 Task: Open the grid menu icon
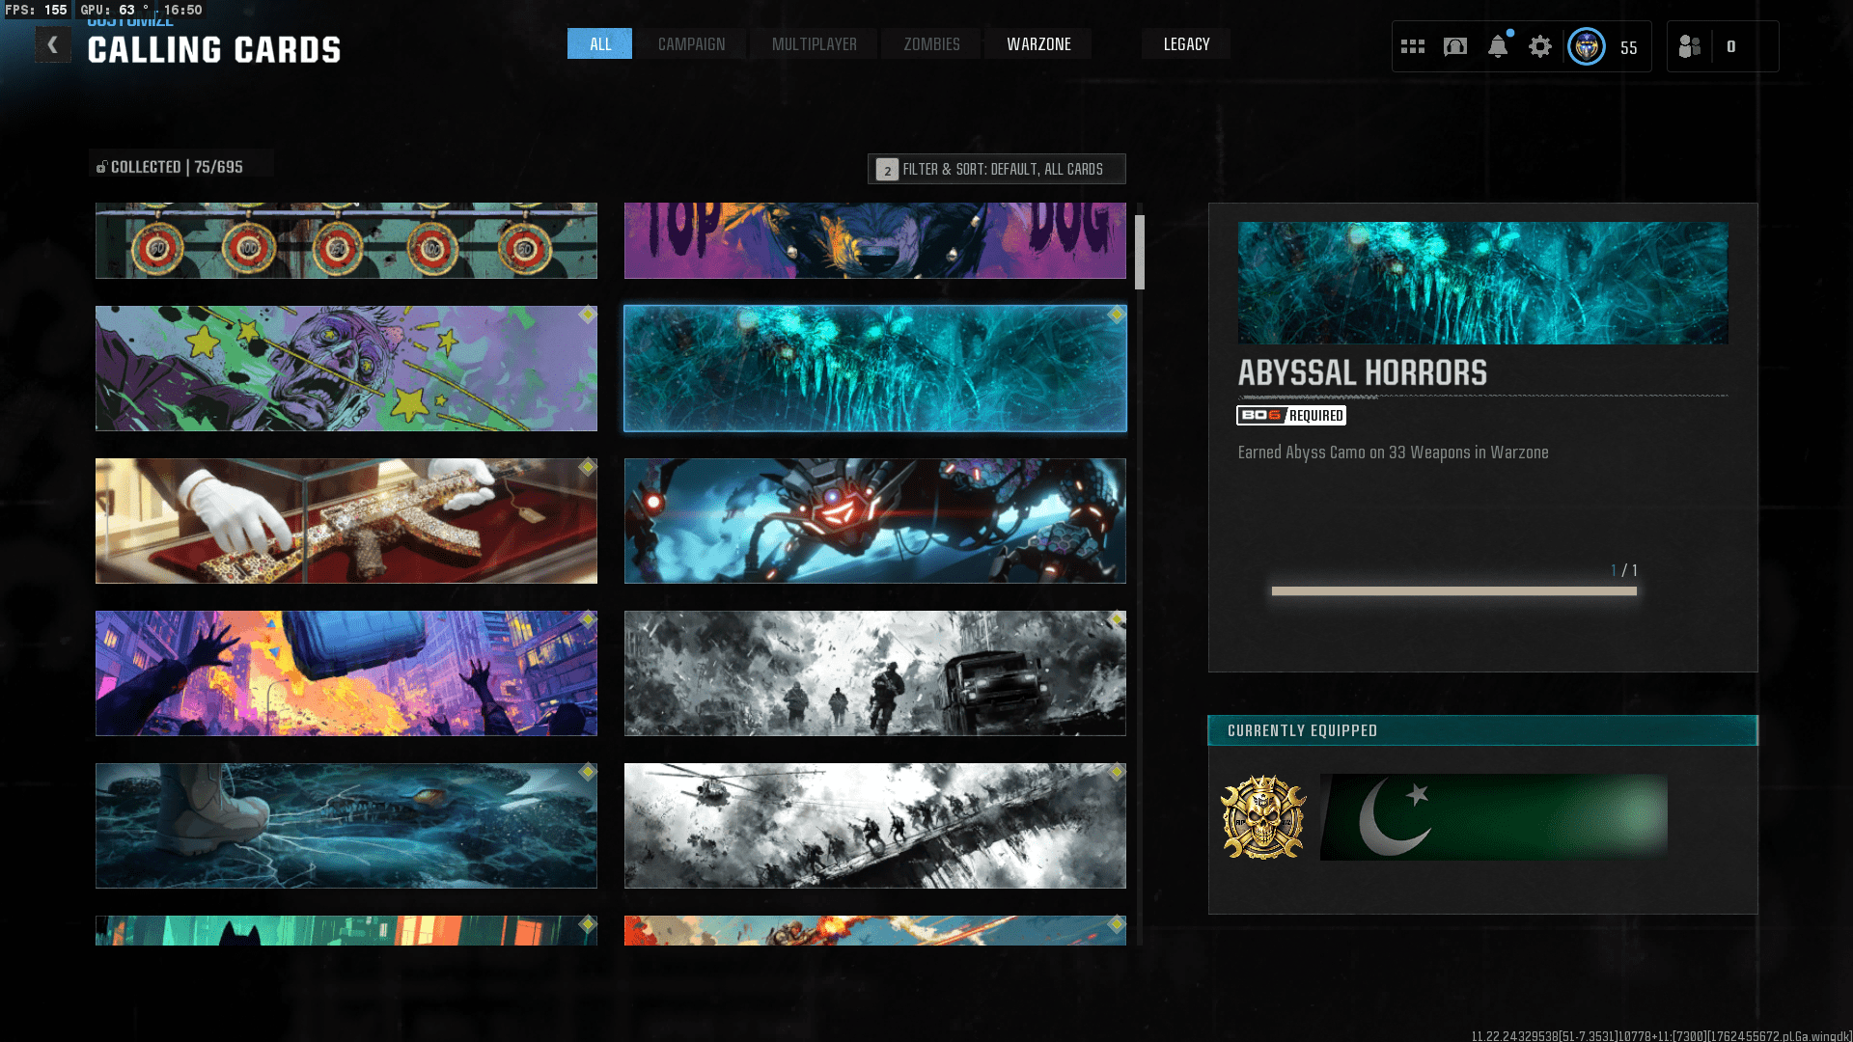point(1413,46)
